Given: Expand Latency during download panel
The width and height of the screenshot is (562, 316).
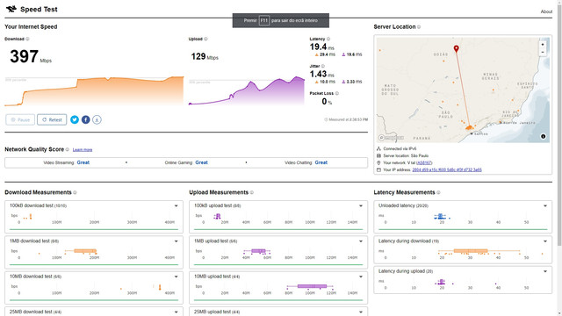Looking at the screenshot, I should (545, 241).
